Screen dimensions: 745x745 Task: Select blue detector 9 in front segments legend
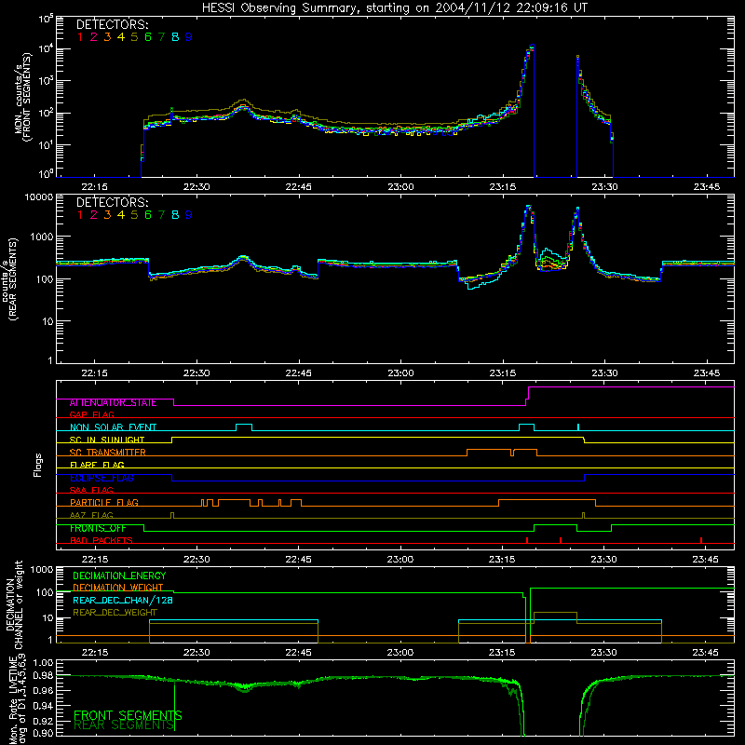[189, 37]
